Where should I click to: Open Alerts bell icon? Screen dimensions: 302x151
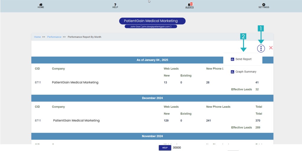189,5
